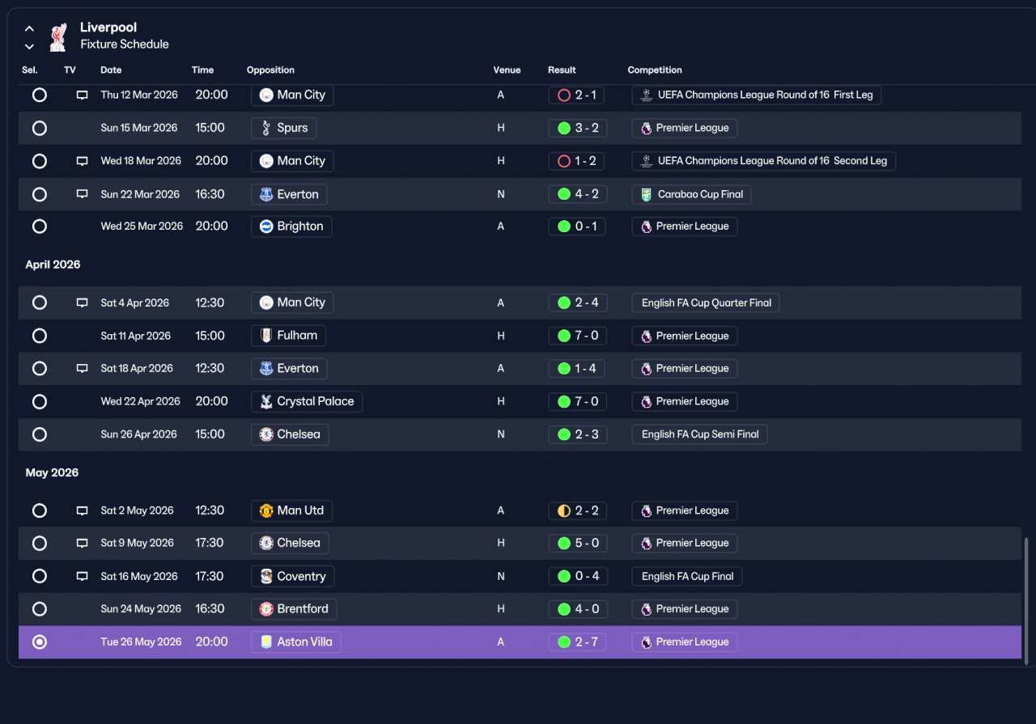1036x724 pixels.
Task: Click the Brighton club badge
Action: [266, 227]
